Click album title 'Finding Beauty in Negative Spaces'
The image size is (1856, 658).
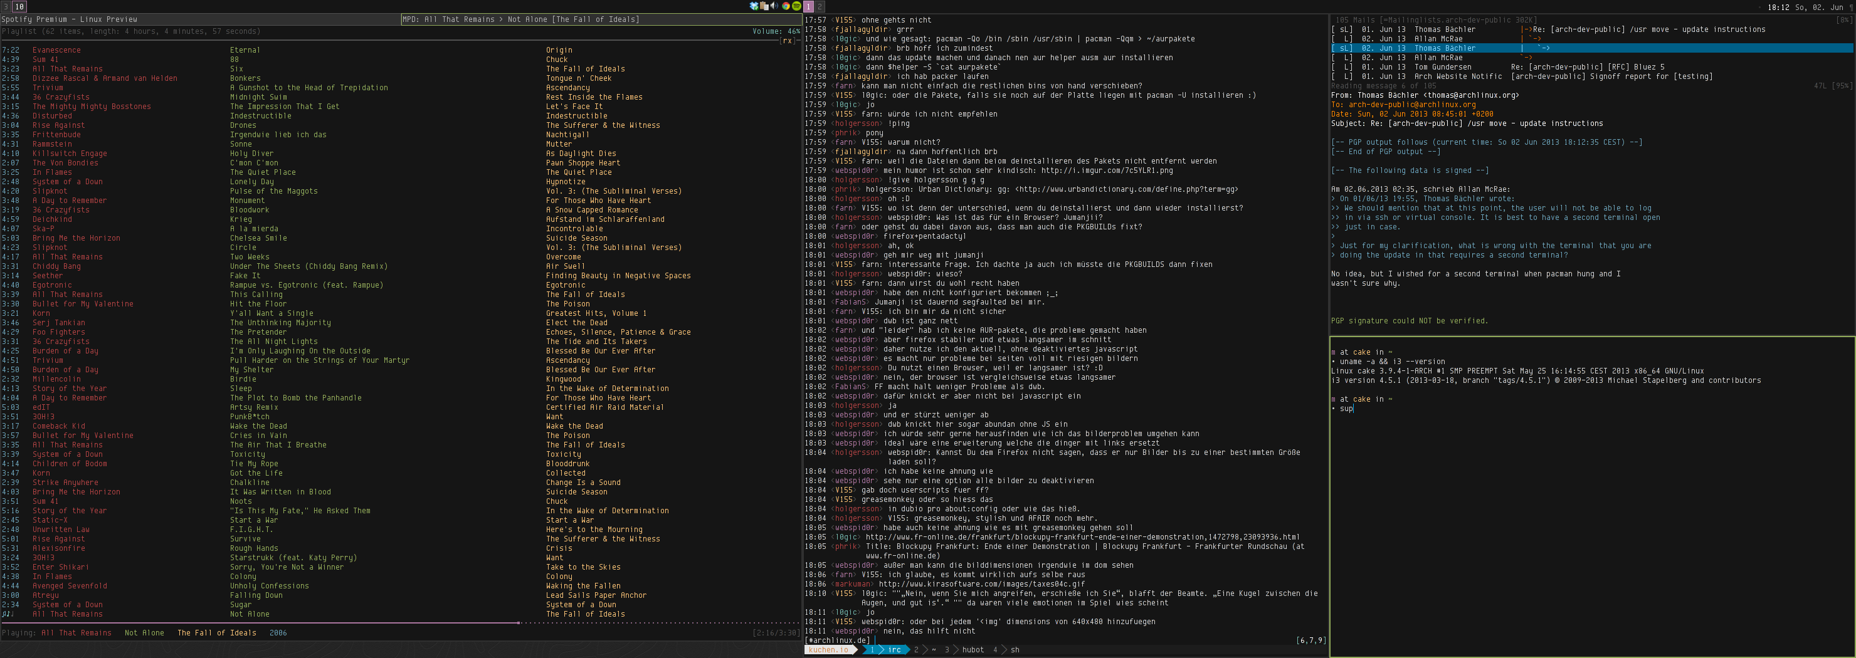coord(618,276)
